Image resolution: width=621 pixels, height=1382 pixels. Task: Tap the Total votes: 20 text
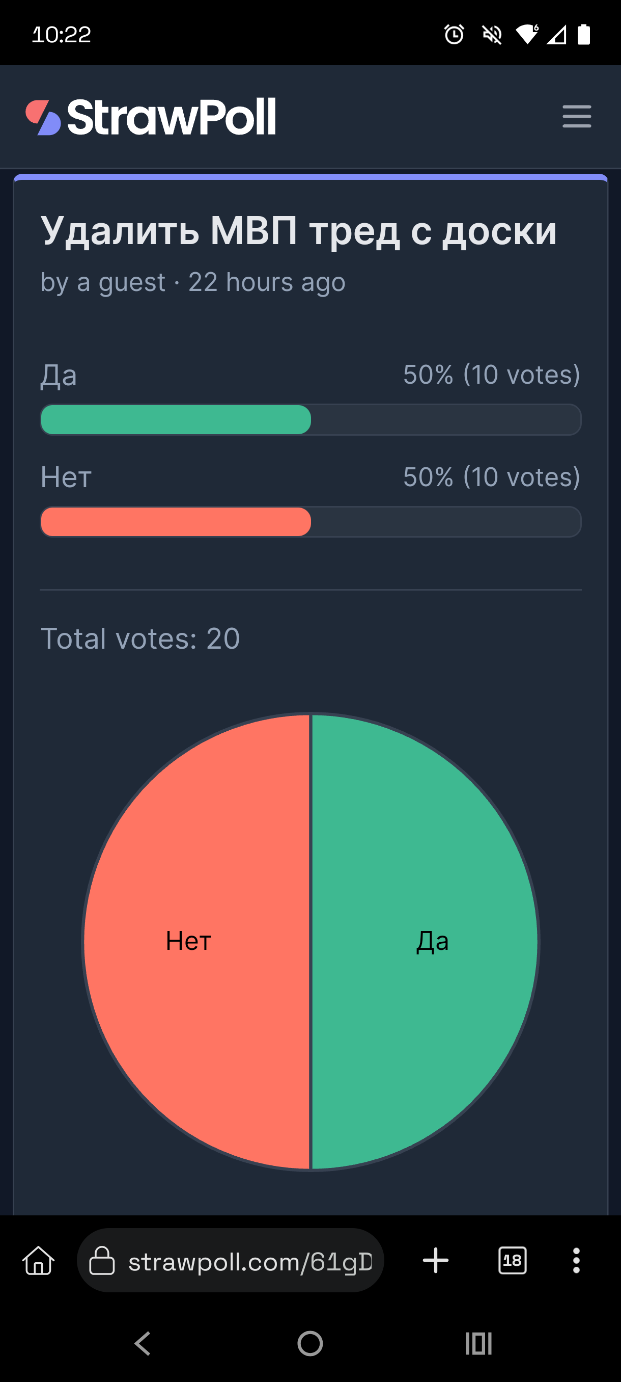tap(140, 639)
